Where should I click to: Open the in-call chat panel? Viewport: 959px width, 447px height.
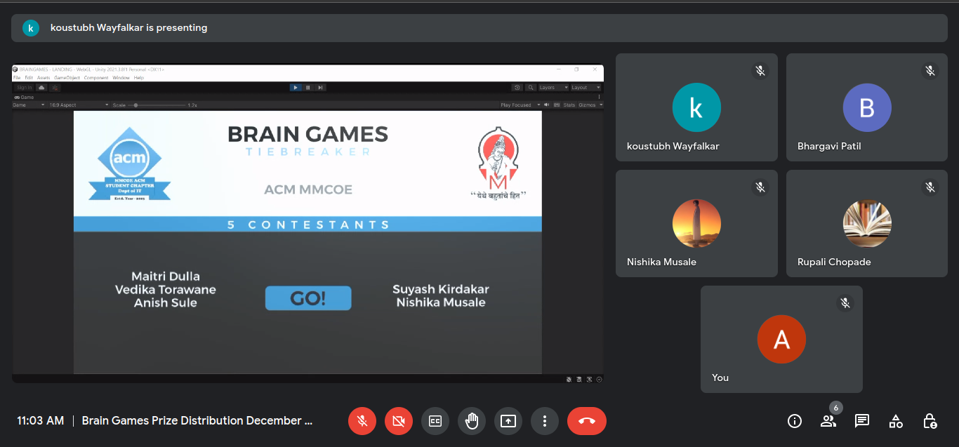point(862,421)
